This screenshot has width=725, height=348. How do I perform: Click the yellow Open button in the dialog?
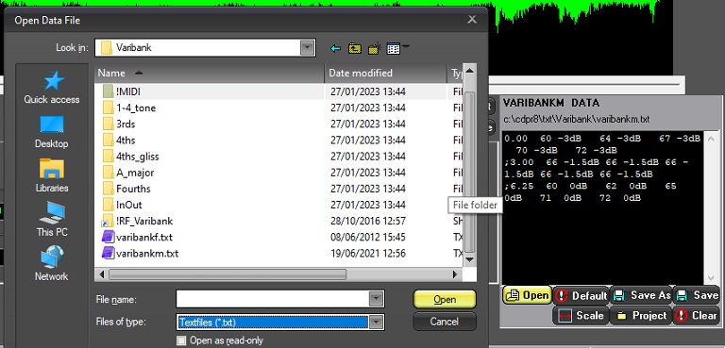(x=445, y=300)
